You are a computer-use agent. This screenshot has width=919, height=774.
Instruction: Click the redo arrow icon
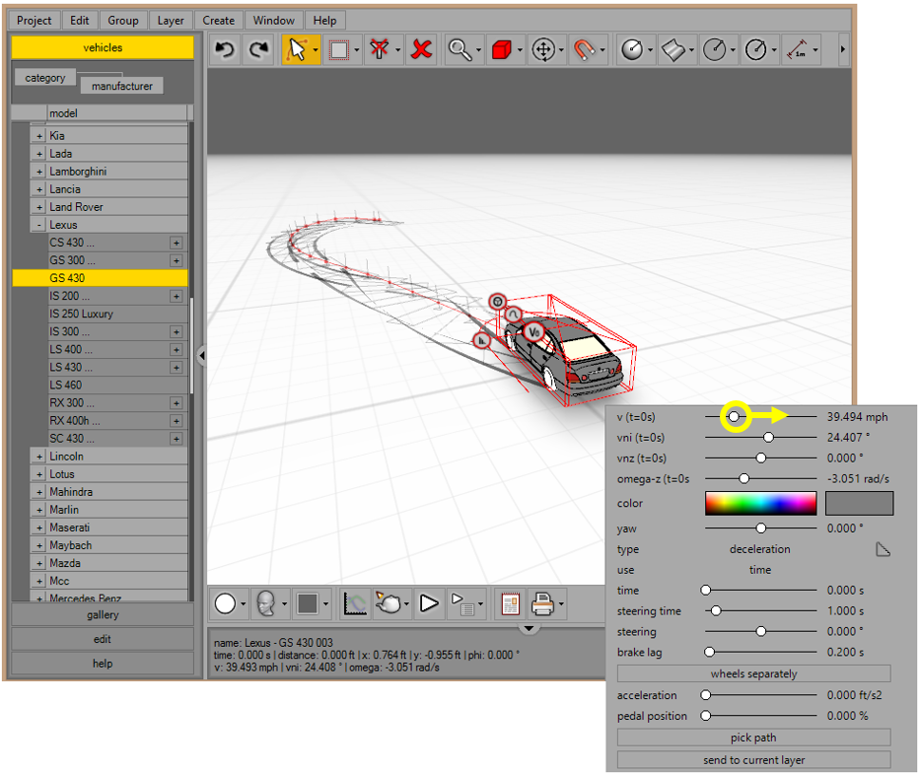tap(258, 50)
